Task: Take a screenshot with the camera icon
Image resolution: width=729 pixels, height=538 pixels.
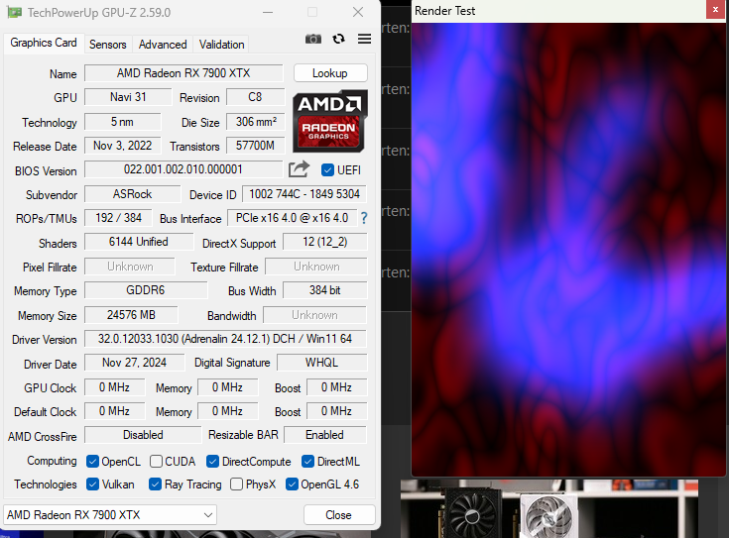Action: coord(312,39)
